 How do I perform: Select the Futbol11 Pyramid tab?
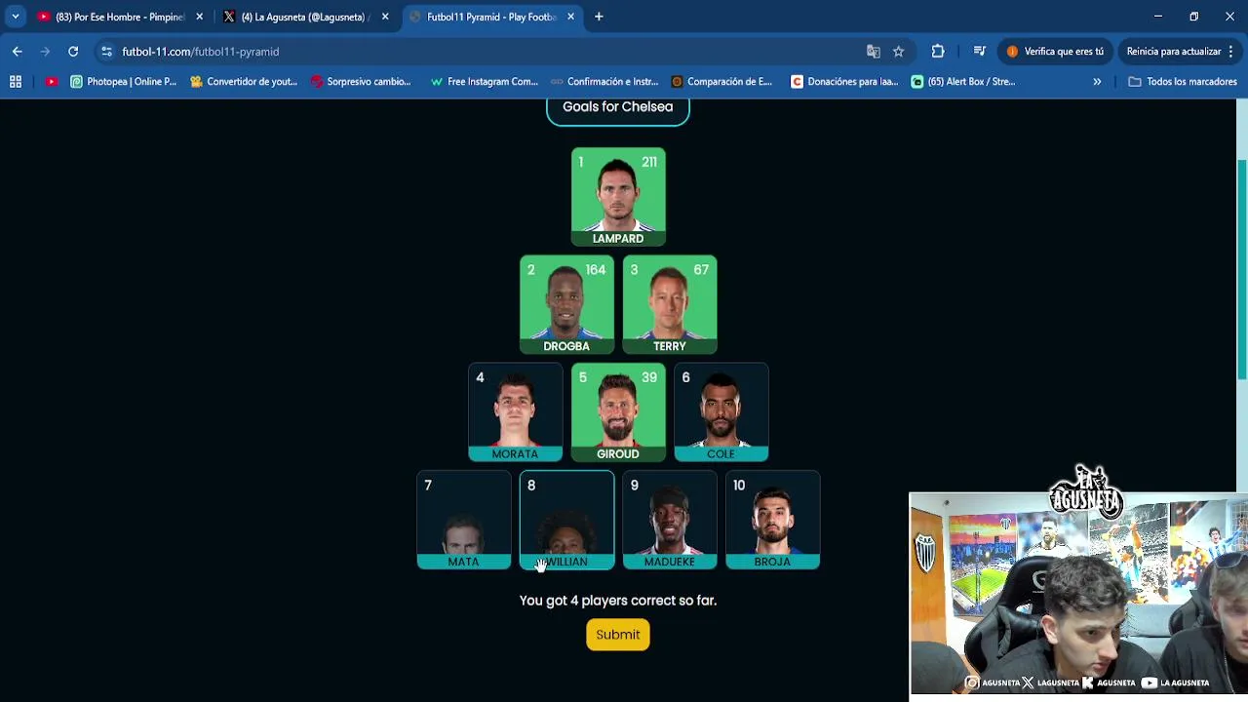point(490,17)
